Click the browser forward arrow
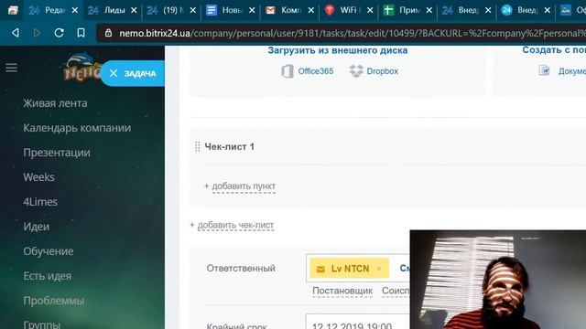 (x=37, y=33)
